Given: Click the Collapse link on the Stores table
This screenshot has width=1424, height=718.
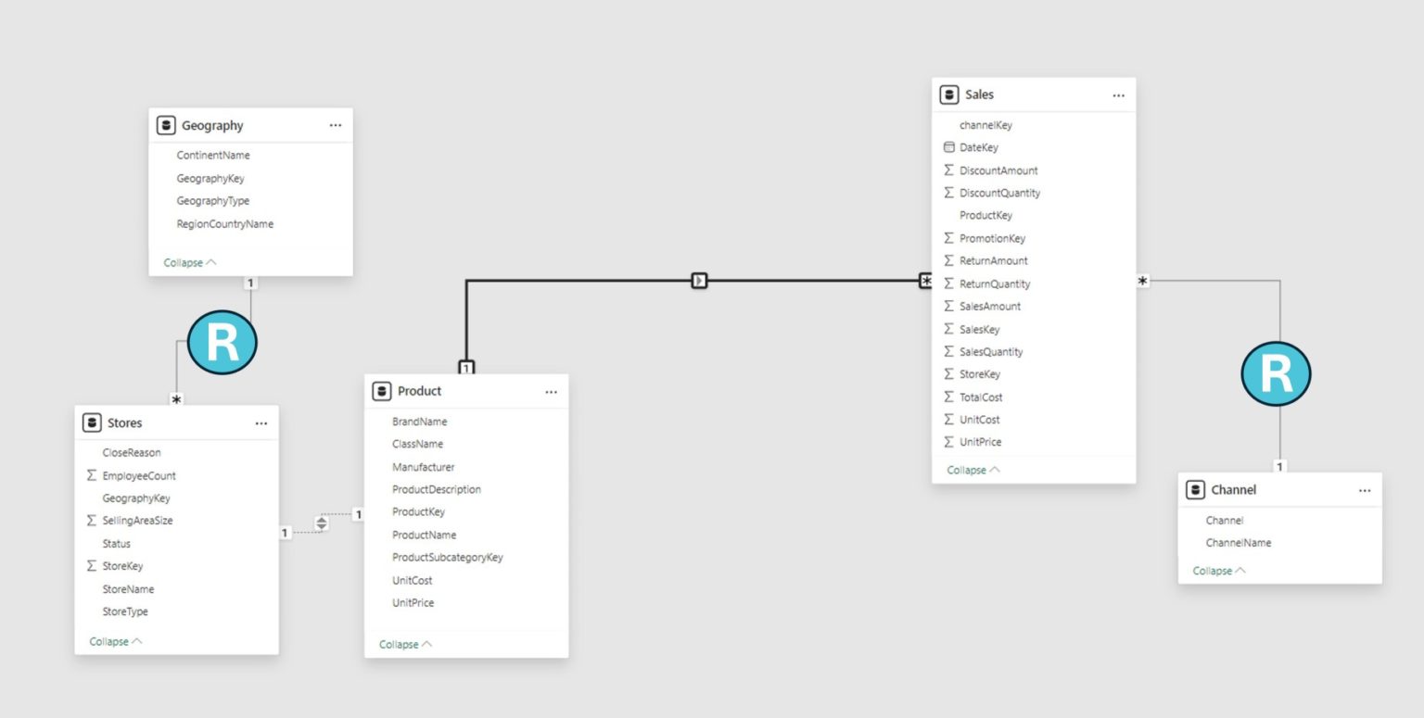Looking at the screenshot, I should click(109, 640).
